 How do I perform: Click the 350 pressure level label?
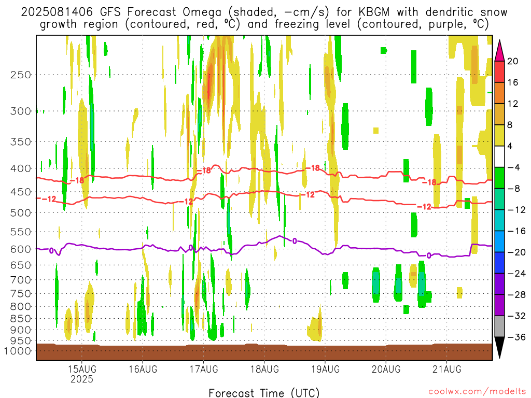pyautogui.click(x=21, y=142)
